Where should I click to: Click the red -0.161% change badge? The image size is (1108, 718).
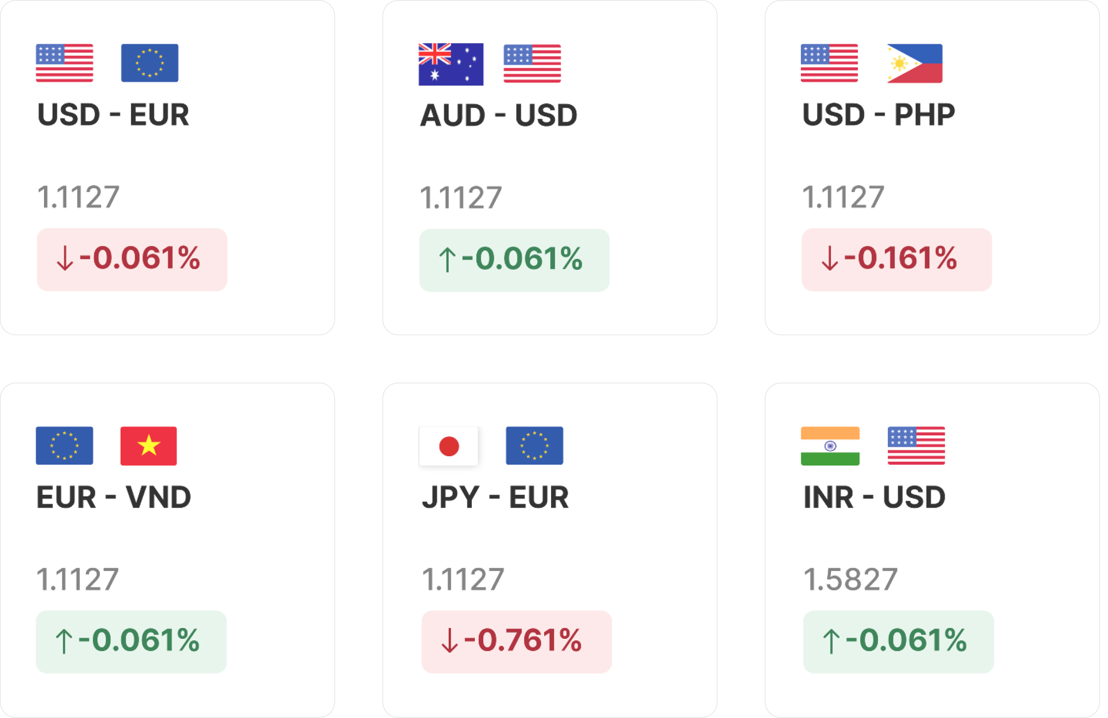coord(897,259)
